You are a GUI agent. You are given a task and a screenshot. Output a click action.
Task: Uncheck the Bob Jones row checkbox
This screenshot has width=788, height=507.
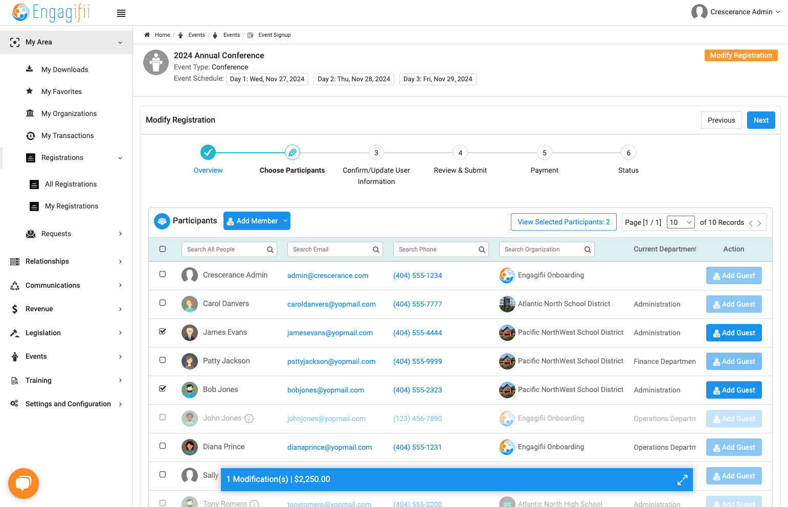[x=163, y=388]
